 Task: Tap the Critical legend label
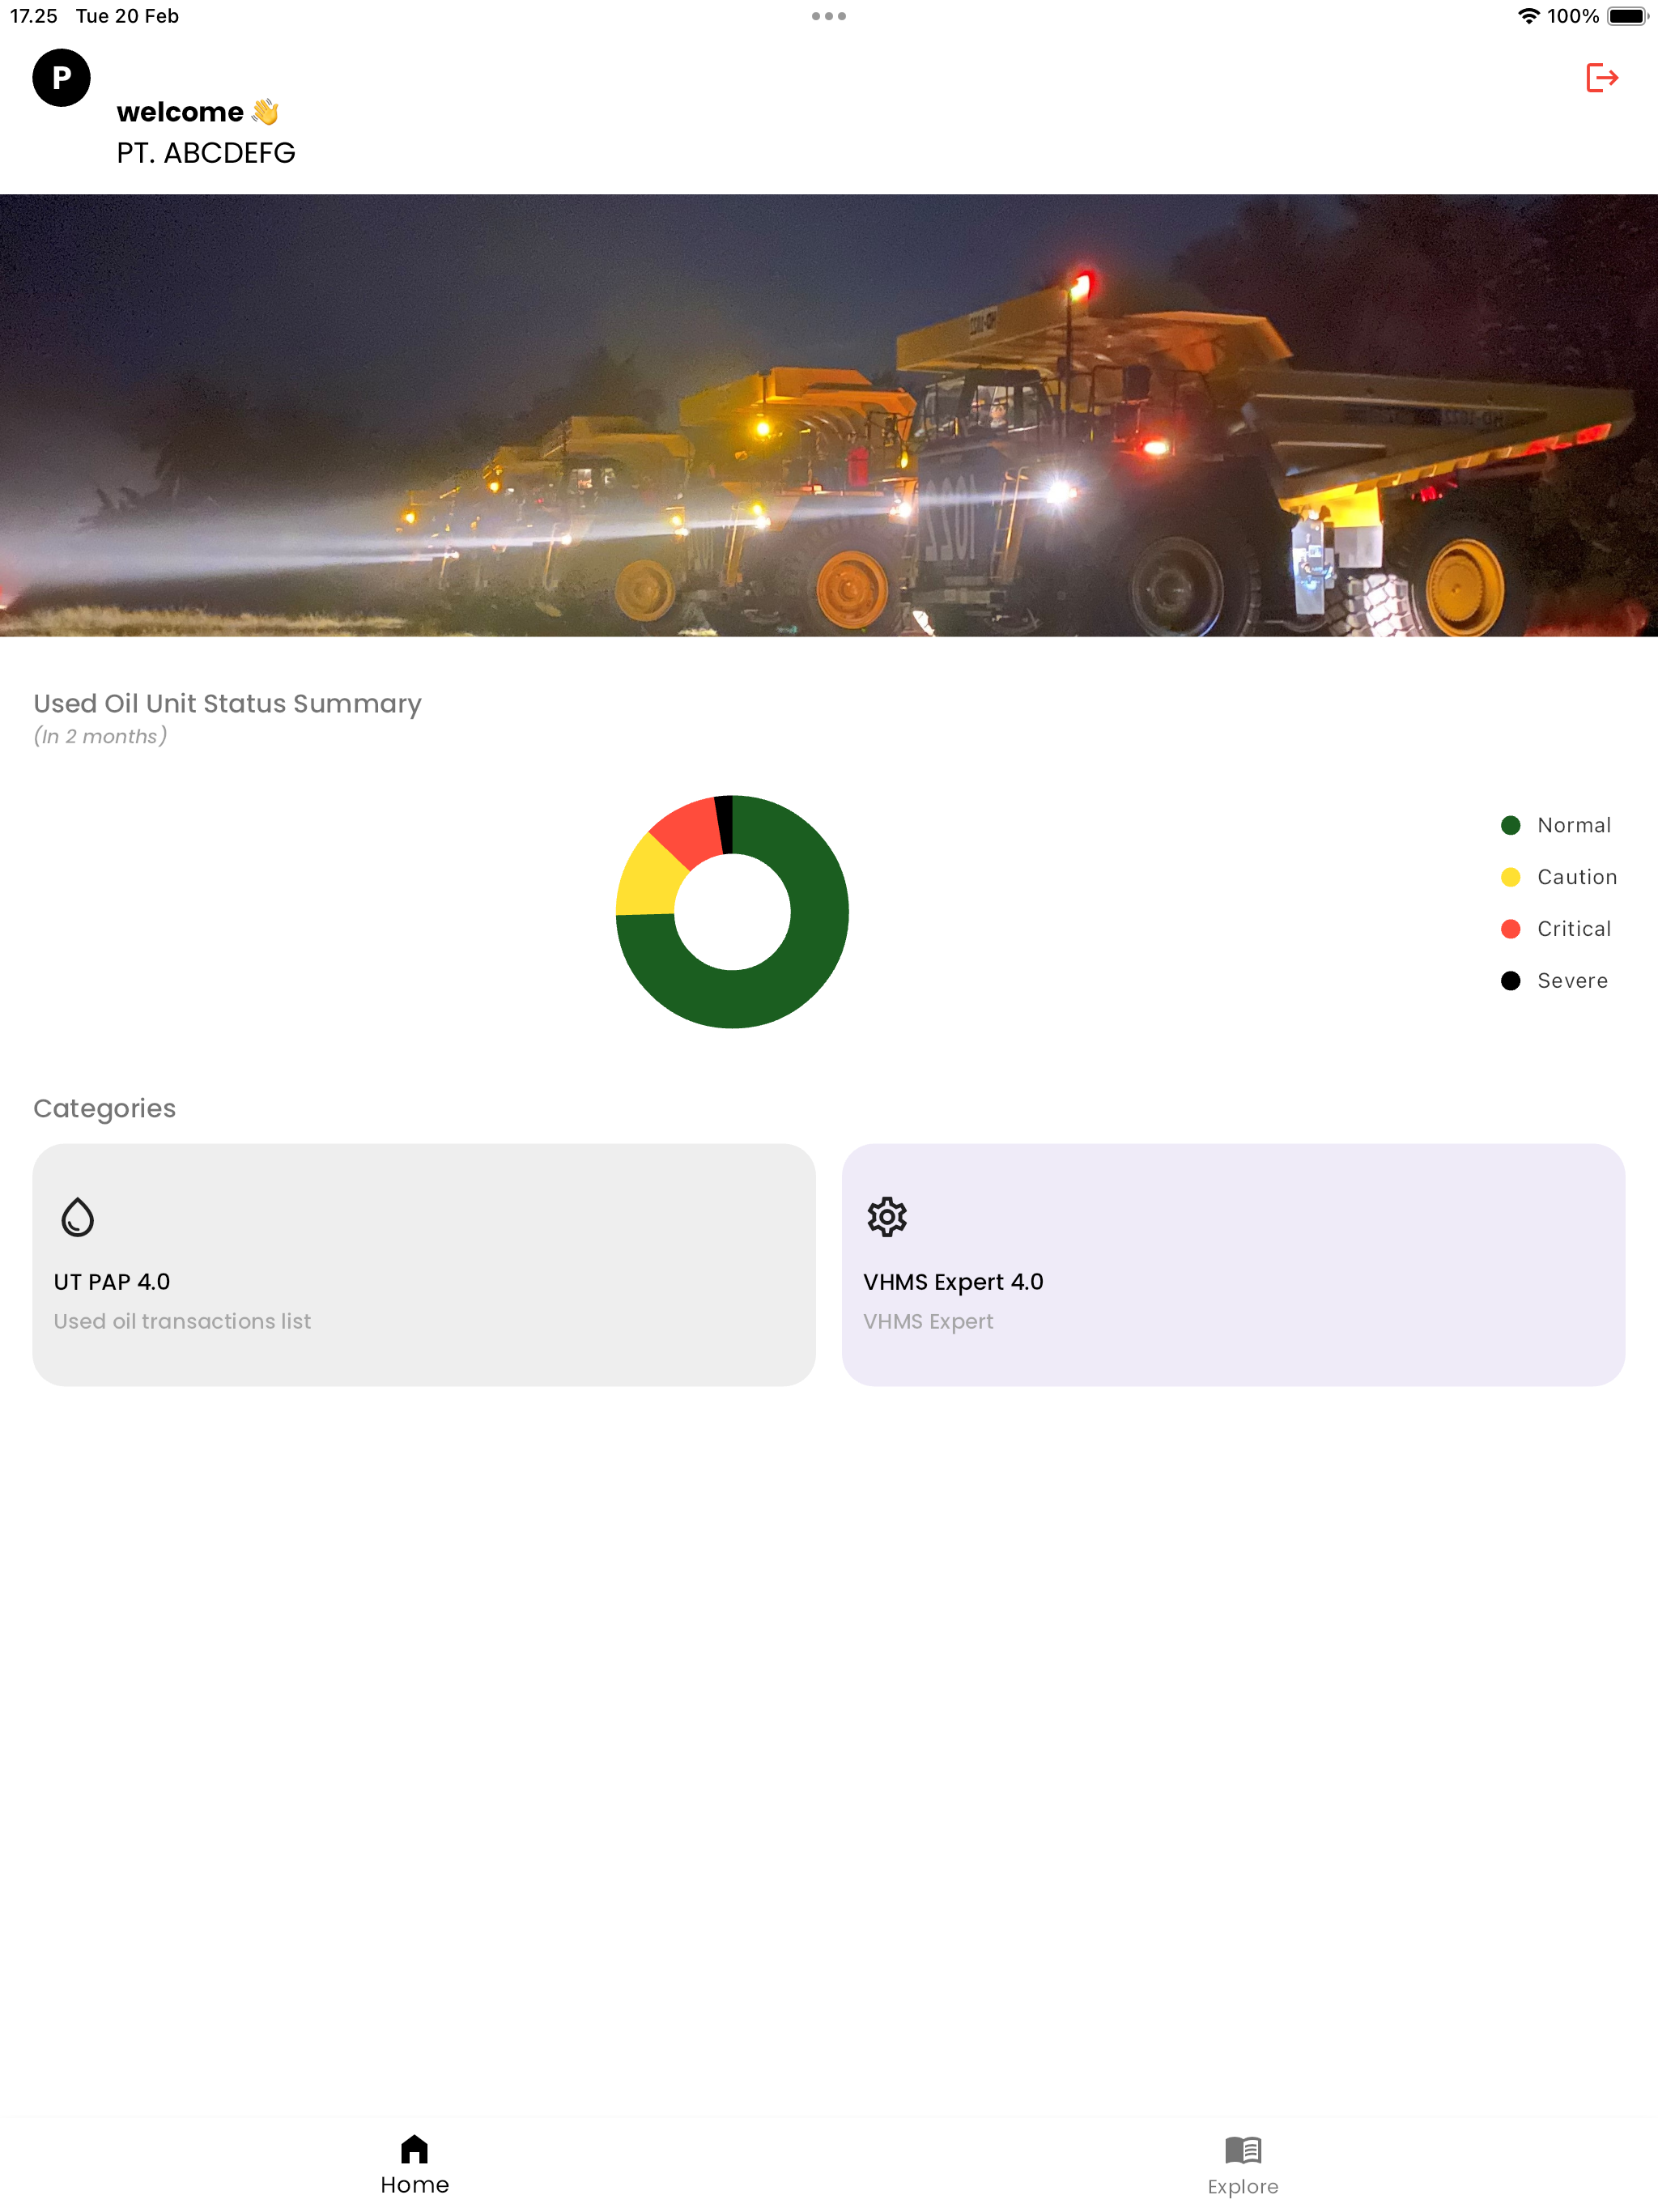pos(1574,929)
